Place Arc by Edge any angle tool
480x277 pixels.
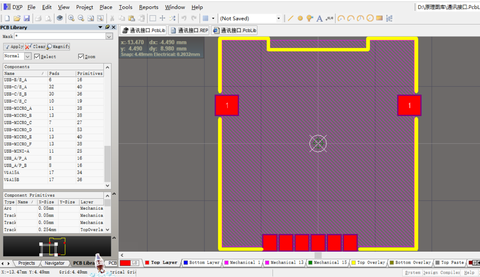tap(360, 18)
